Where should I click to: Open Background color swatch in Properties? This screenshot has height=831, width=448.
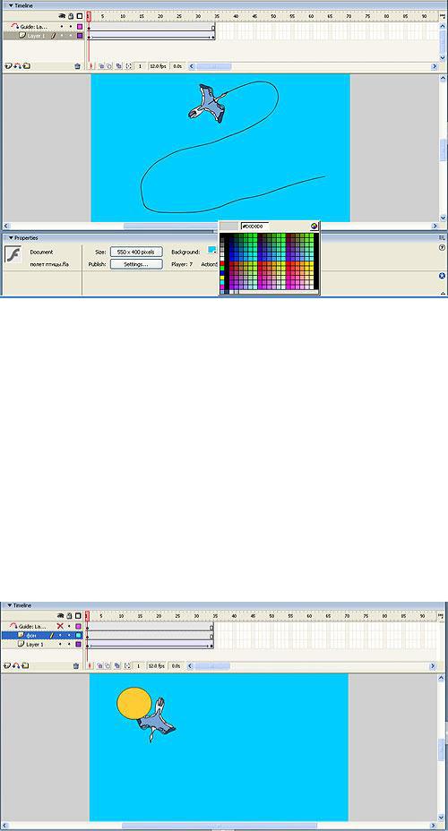coord(212,250)
